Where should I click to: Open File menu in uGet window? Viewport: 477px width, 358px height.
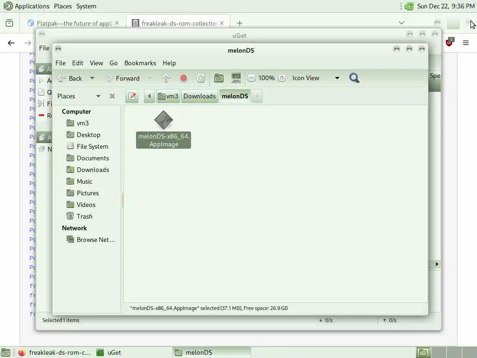(44, 48)
